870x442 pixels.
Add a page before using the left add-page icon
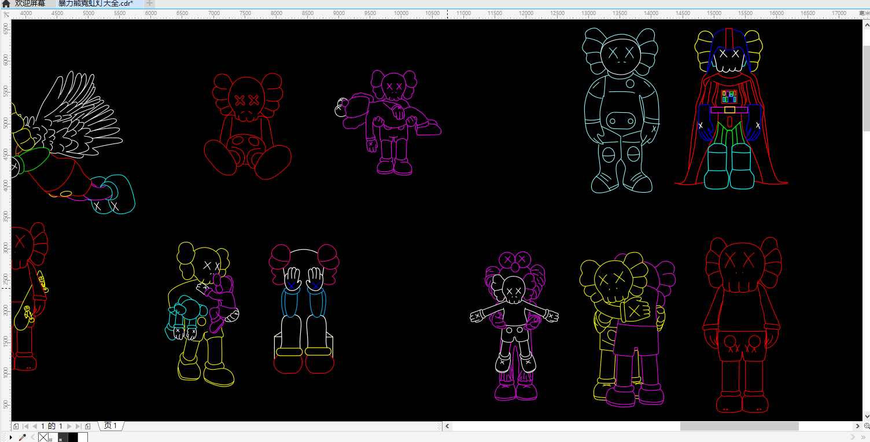click(x=16, y=426)
